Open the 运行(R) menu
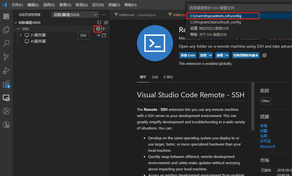This screenshot has height=176, width=292. coord(98,5)
